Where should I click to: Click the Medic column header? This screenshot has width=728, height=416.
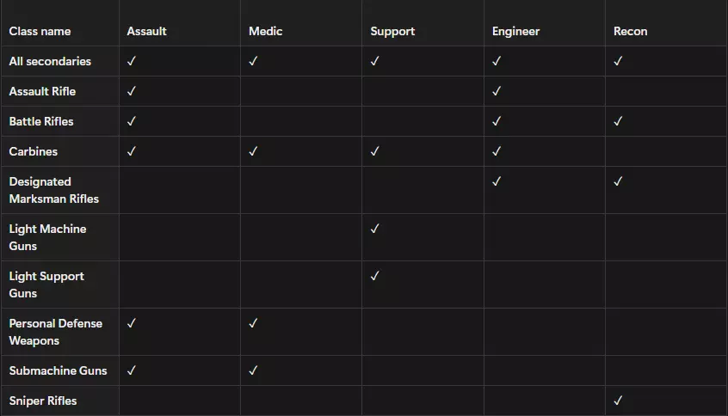click(x=265, y=31)
